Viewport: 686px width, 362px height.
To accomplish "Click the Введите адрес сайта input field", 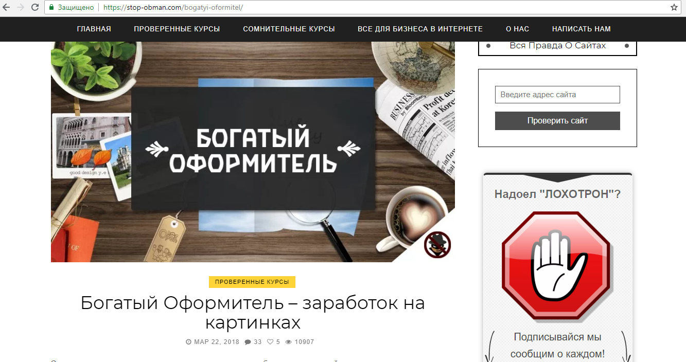I will pyautogui.click(x=557, y=94).
